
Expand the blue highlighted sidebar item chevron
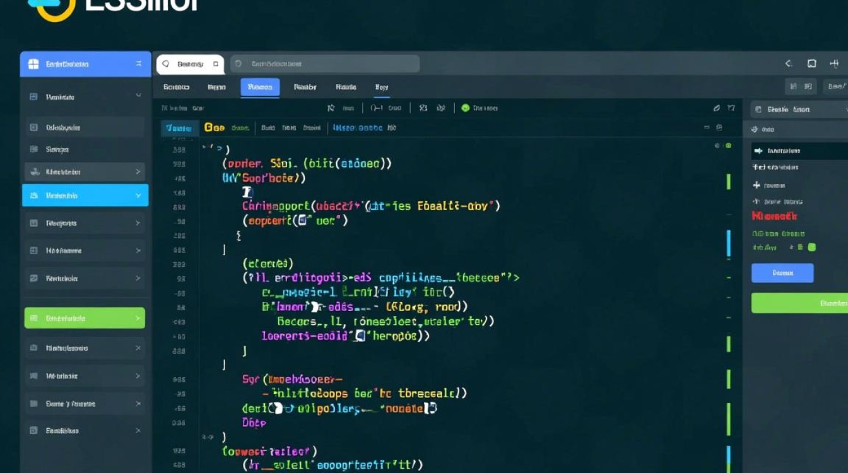coord(138,196)
